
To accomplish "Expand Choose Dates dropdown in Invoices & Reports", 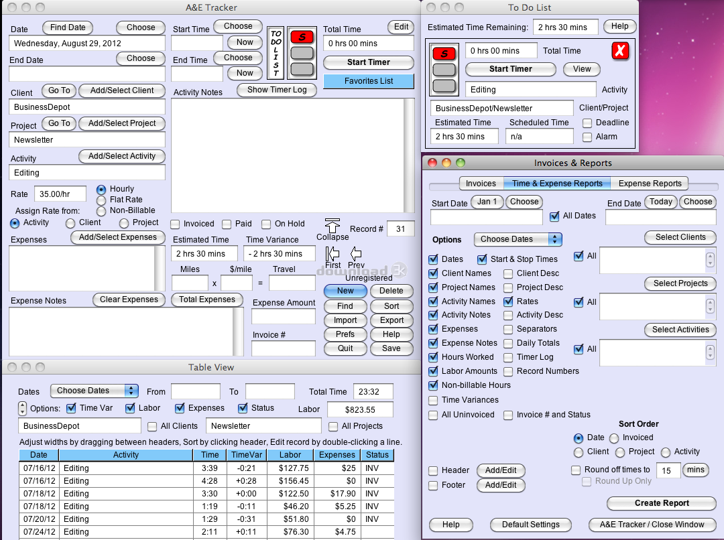I will point(518,239).
